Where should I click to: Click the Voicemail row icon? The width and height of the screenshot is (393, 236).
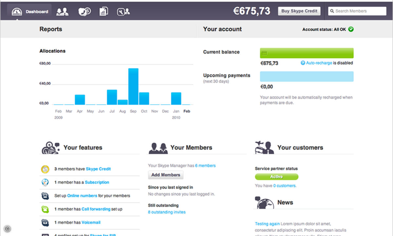click(45, 223)
